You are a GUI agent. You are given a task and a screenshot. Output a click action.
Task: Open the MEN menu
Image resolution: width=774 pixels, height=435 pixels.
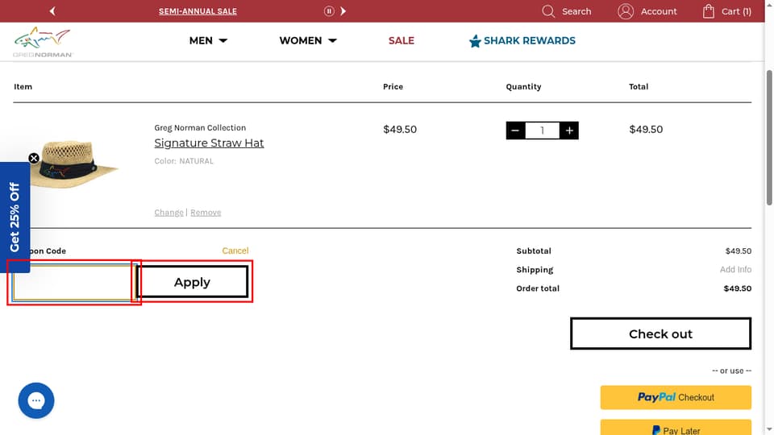(201, 40)
